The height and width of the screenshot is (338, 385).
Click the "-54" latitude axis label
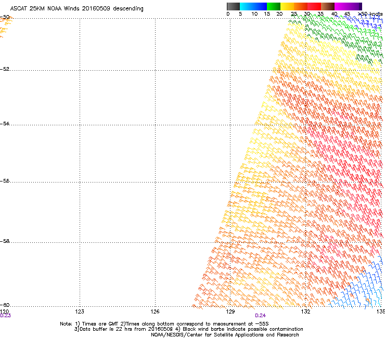click(5, 124)
